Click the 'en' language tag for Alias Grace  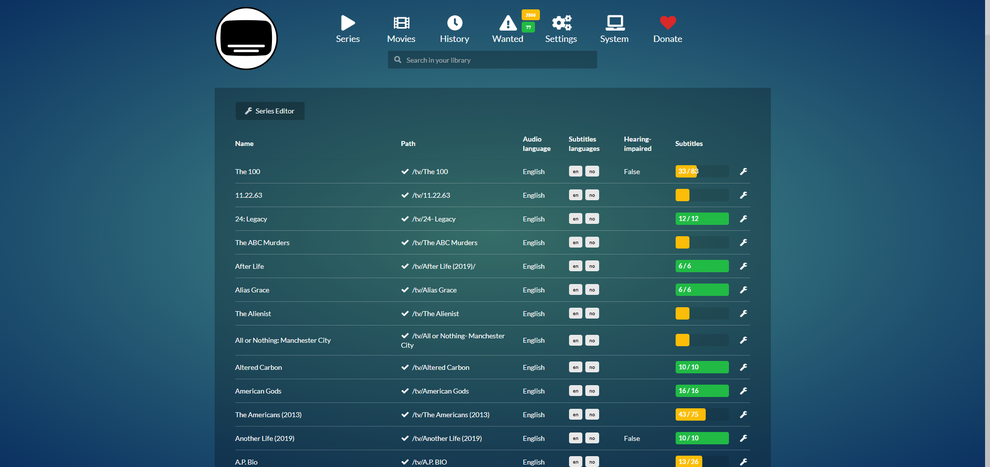click(x=575, y=290)
